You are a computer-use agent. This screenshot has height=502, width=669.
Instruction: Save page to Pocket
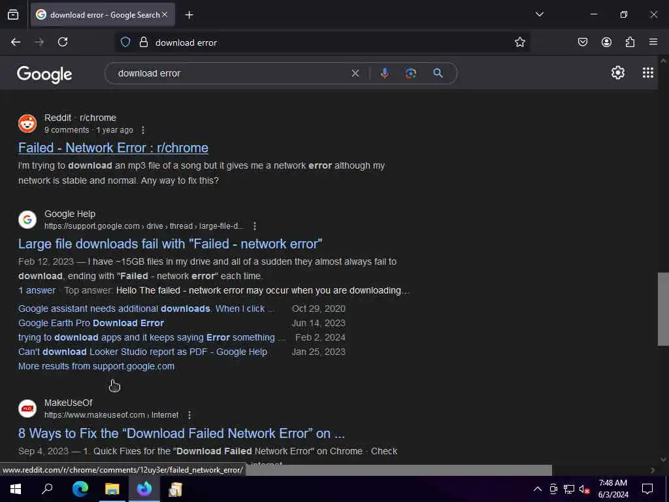(x=583, y=42)
